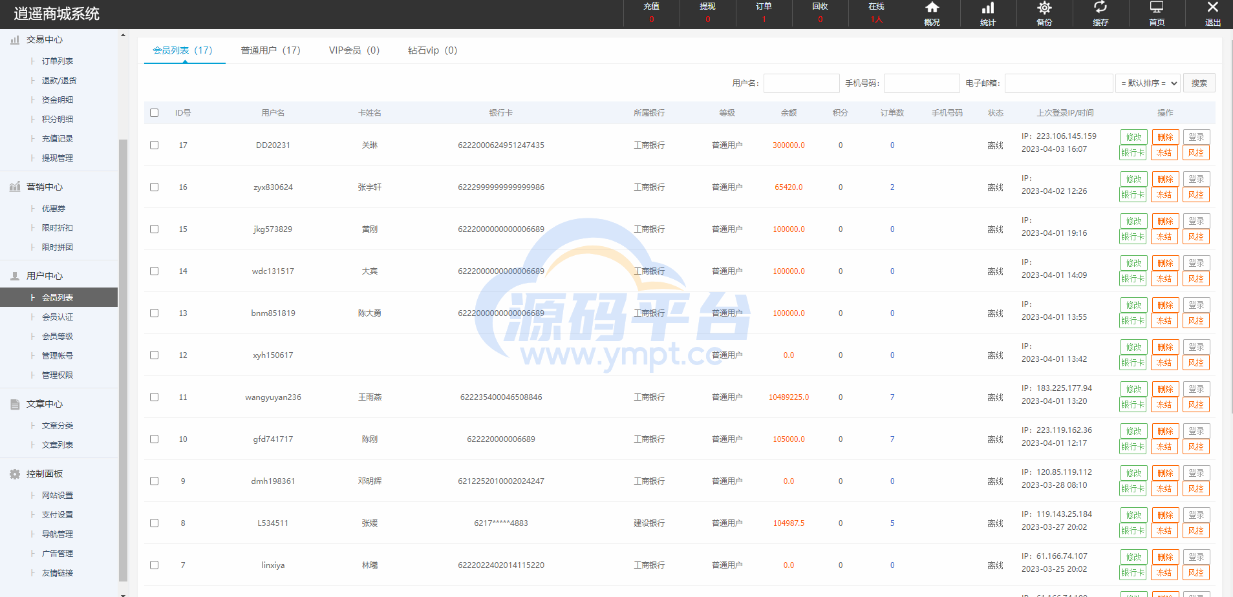
Task: Open 在线 users counter in top bar
Action: (x=876, y=13)
